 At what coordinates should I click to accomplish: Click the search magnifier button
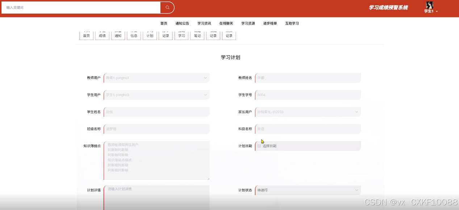pyautogui.click(x=167, y=7)
